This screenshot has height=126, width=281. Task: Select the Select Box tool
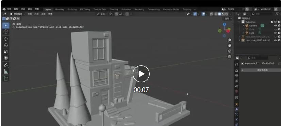[x=6, y=25]
